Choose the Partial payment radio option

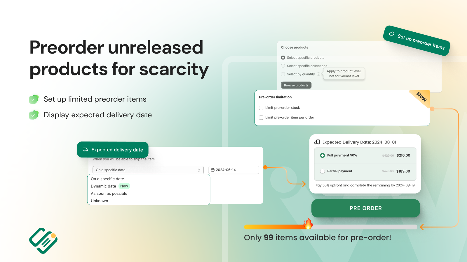[323, 171]
